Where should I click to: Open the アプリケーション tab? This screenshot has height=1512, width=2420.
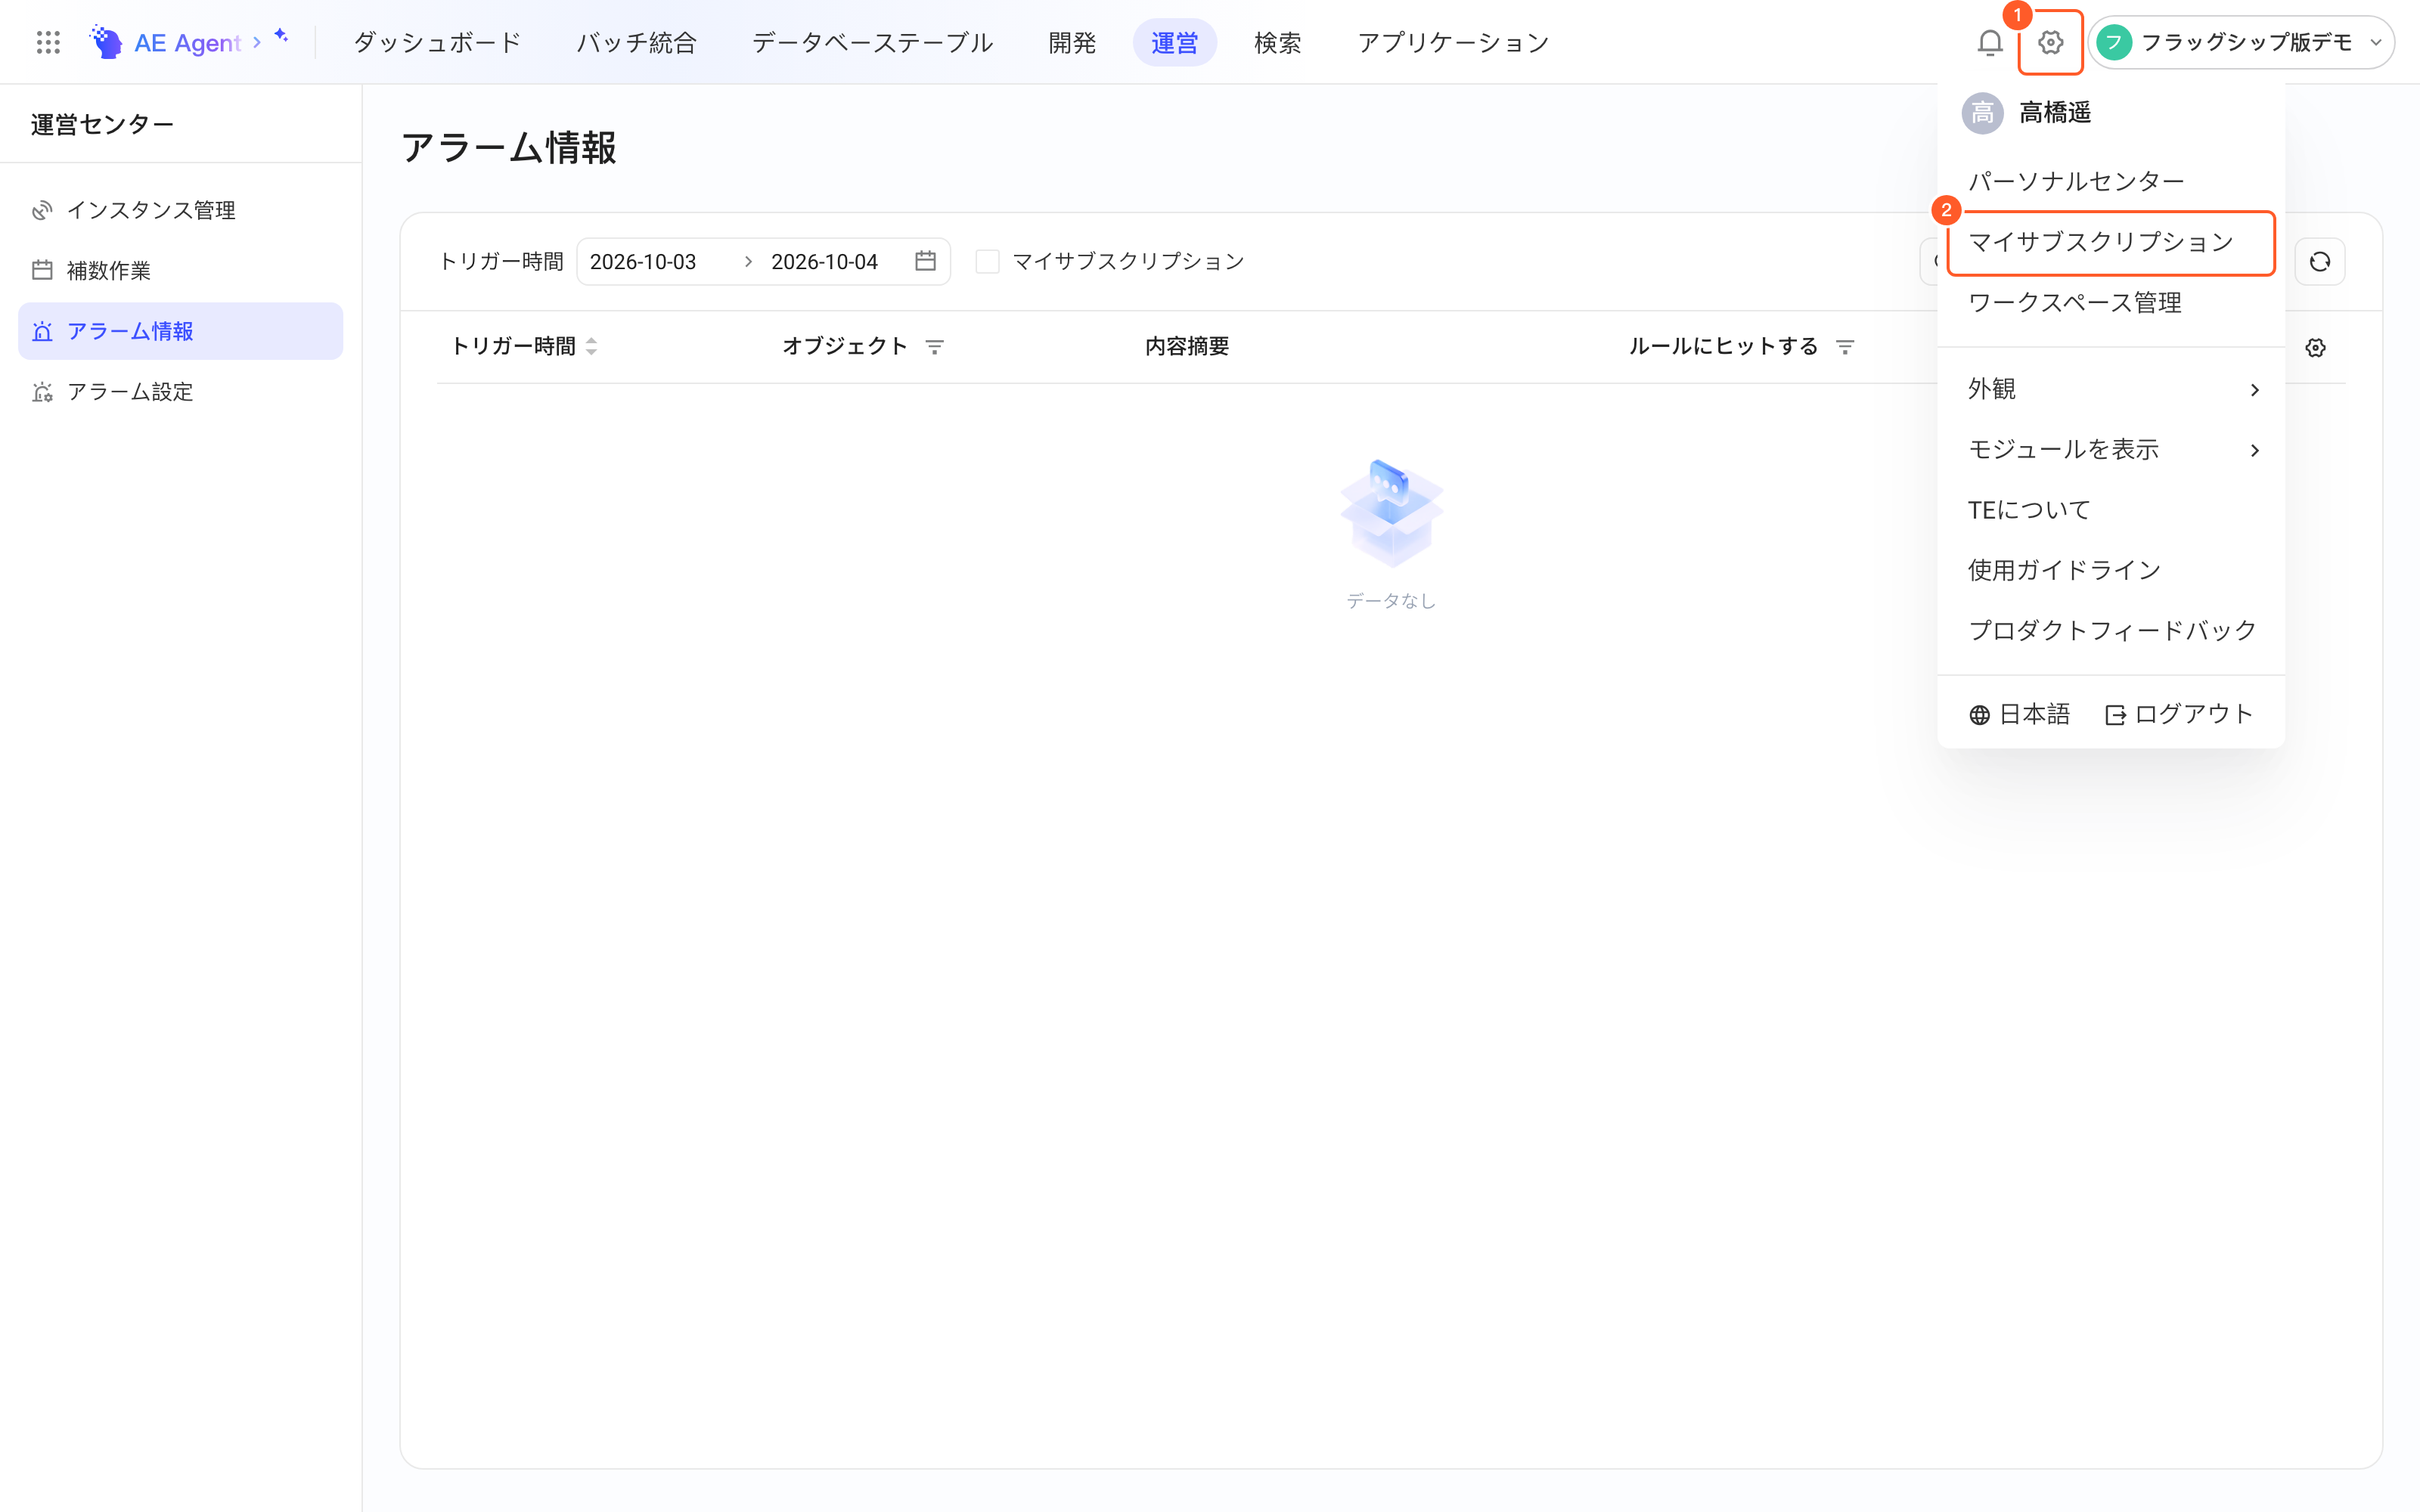1453,42
